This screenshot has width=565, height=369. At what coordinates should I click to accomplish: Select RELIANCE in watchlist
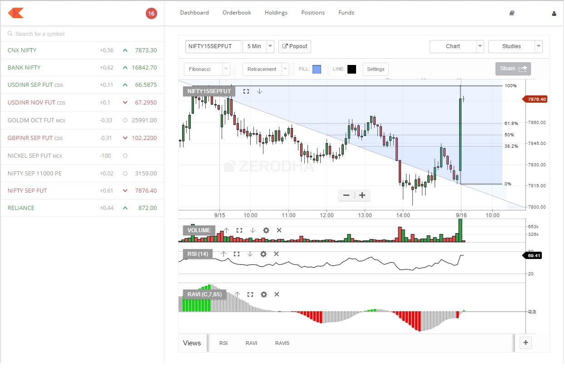(x=82, y=208)
